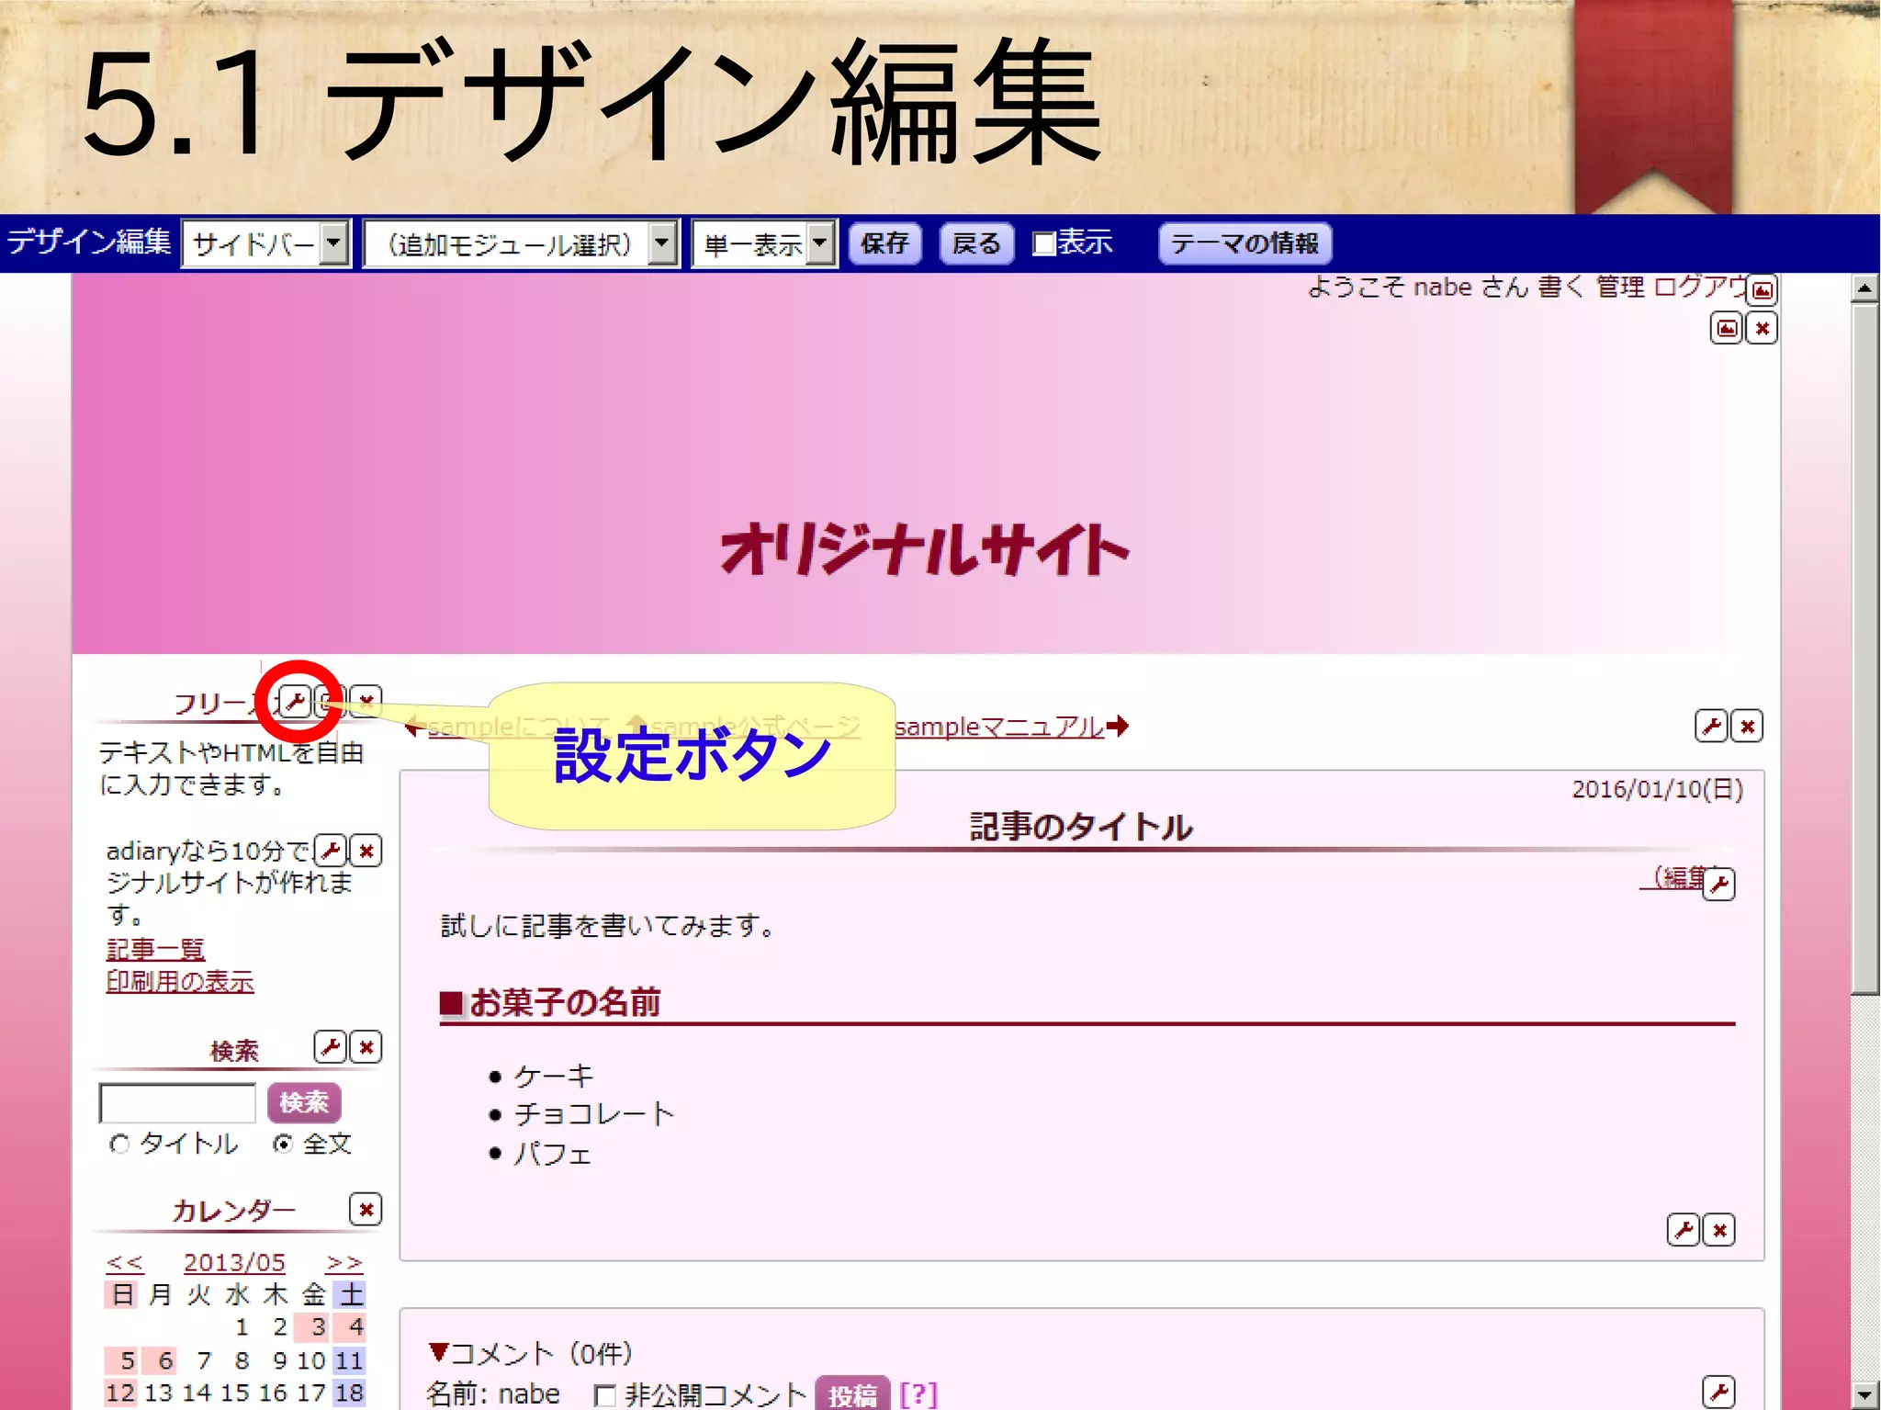The image size is (1881, 1410).
Task: Click calendar date 18
Action: point(349,1393)
